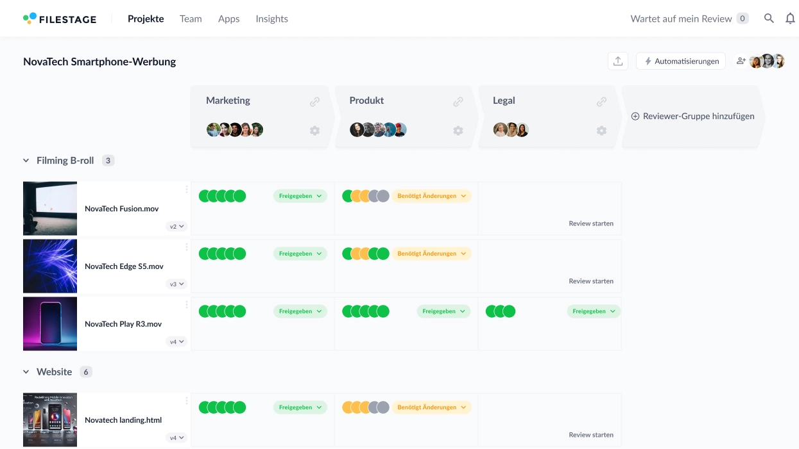Open the v2 version dropdown of NovaTech Fusion.mov

176,226
